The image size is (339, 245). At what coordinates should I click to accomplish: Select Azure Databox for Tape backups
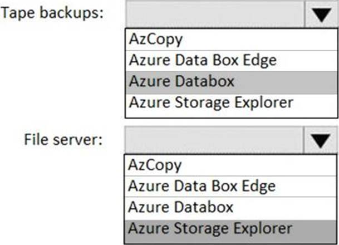232,82
